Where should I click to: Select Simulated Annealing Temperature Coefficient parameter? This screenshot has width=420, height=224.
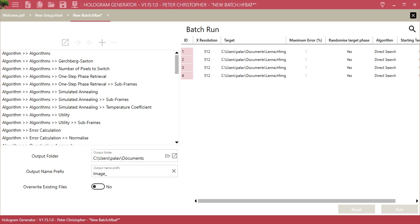(77, 107)
